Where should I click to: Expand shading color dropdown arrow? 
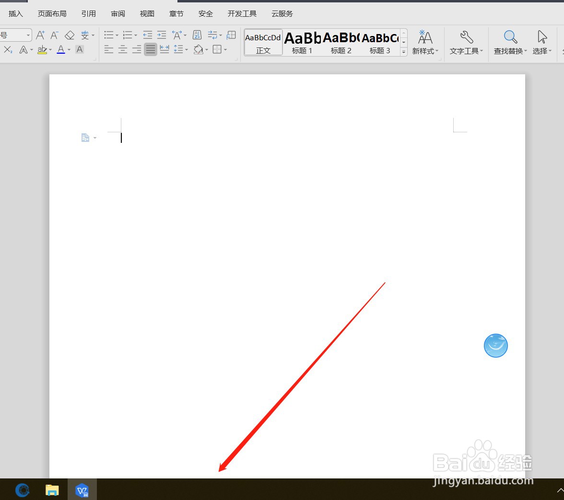point(207,49)
